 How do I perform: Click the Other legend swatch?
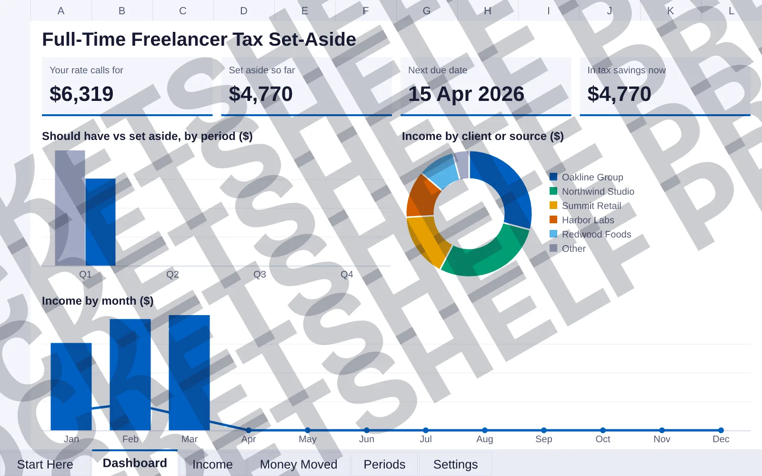tap(553, 248)
